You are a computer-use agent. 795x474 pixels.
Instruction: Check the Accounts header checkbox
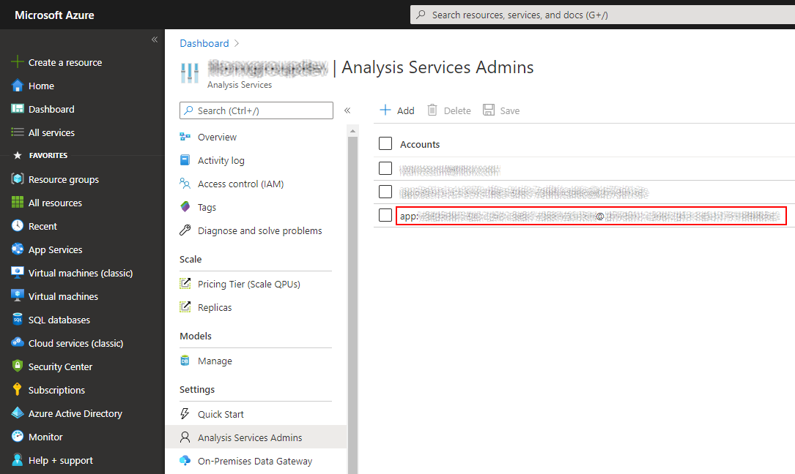click(x=385, y=143)
